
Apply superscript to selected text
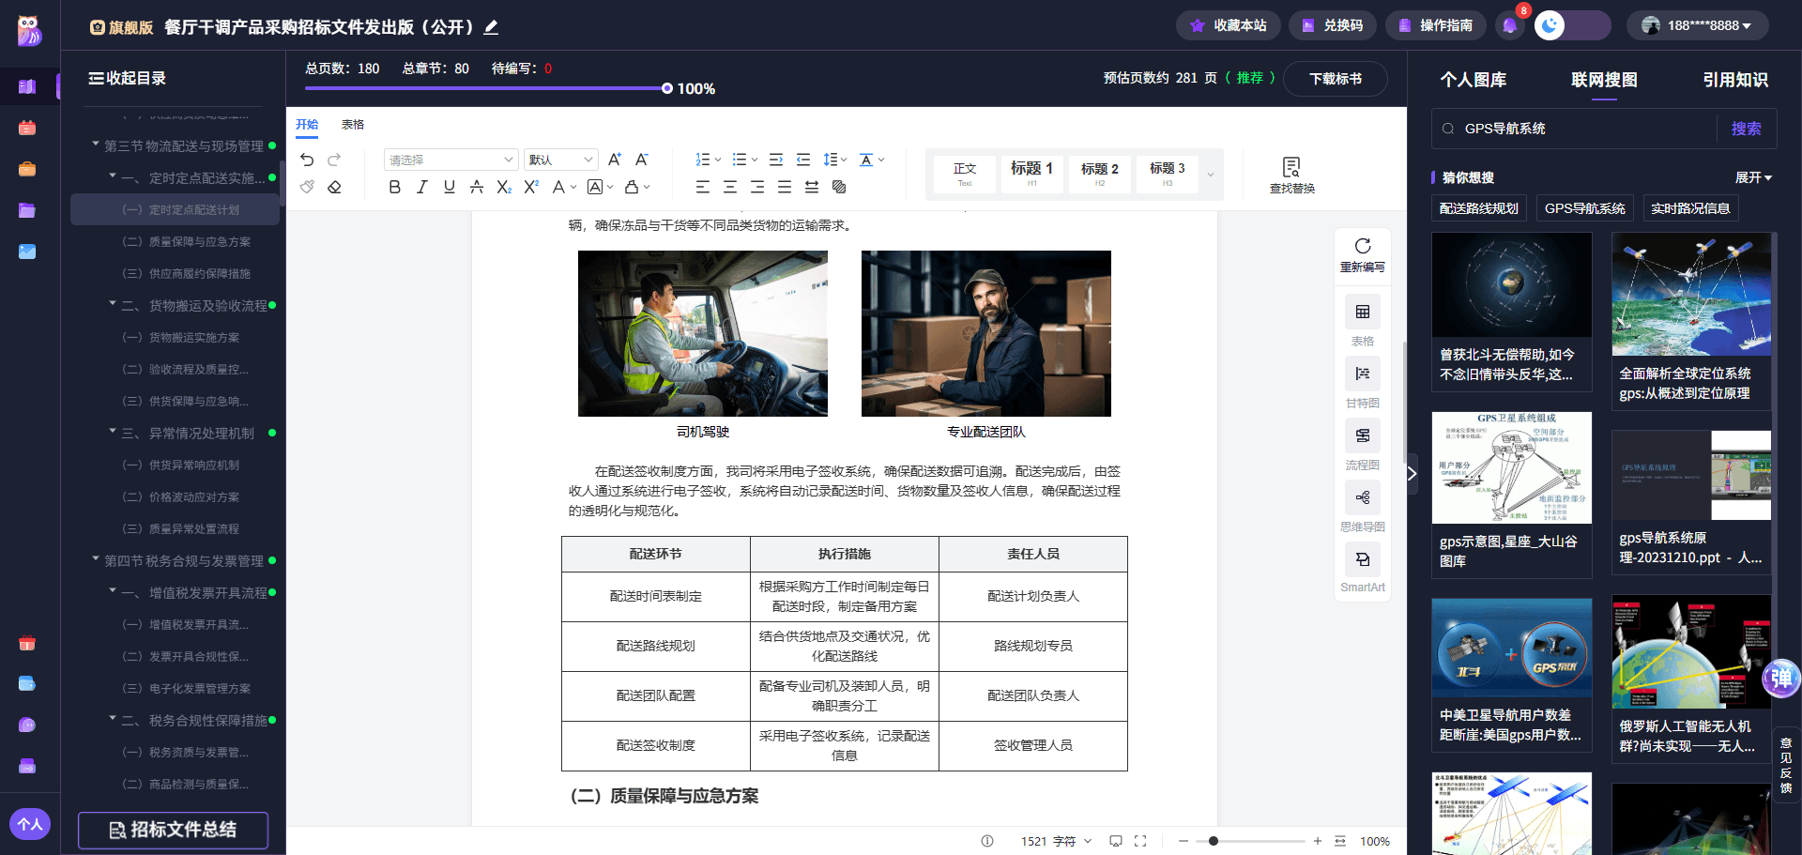coord(530,187)
